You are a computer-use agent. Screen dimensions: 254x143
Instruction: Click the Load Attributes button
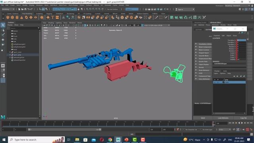pyautogui.click(x=223, y=118)
